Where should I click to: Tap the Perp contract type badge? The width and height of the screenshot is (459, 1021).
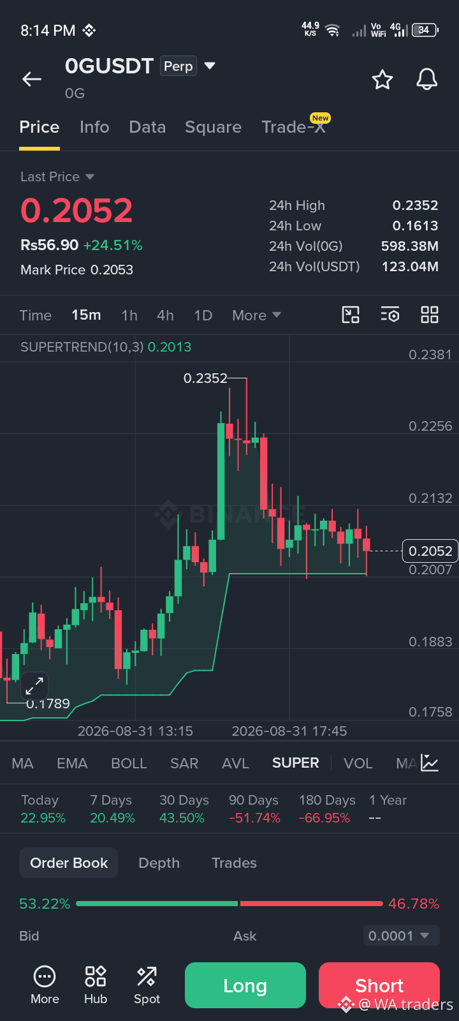click(x=178, y=66)
